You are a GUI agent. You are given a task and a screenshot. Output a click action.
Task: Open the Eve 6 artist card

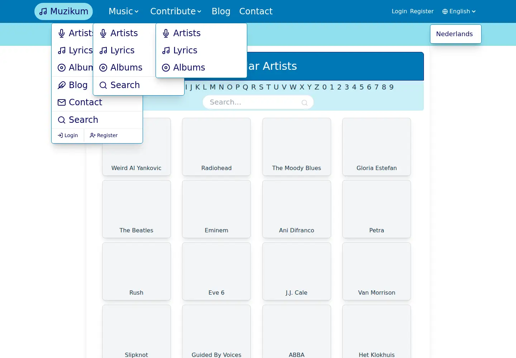[216, 271]
